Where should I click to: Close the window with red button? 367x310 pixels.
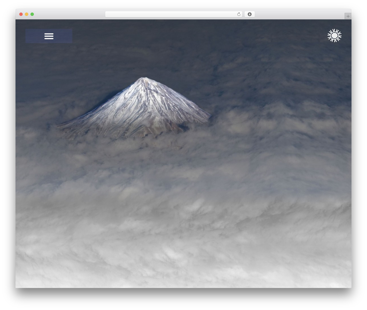pyautogui.click(x=21, y=14)
